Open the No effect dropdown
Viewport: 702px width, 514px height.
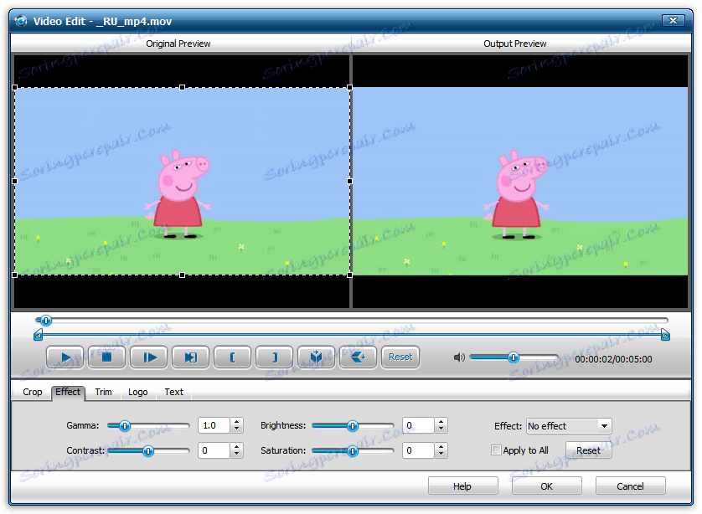pyautogui.click(x=568, y=425)
